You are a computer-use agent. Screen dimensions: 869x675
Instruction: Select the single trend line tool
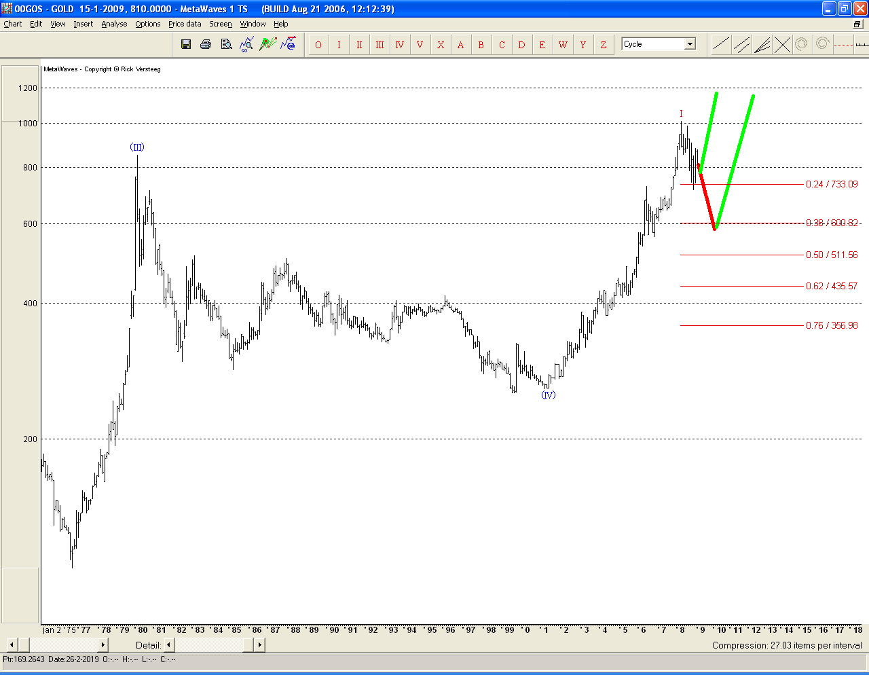[x=721, y=45]
